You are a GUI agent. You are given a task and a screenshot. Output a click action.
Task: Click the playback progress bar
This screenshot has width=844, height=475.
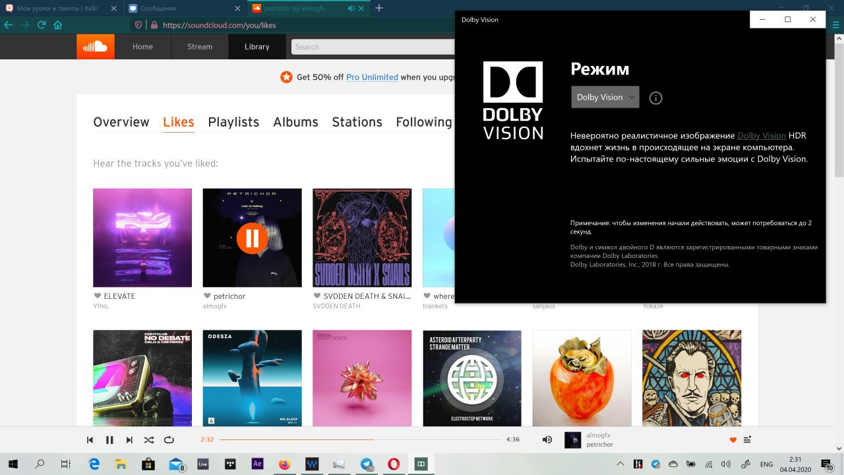click(361, 439)
